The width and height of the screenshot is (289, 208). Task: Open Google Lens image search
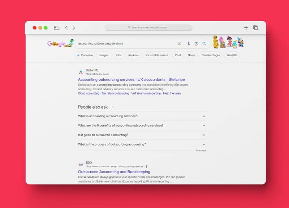197,44
